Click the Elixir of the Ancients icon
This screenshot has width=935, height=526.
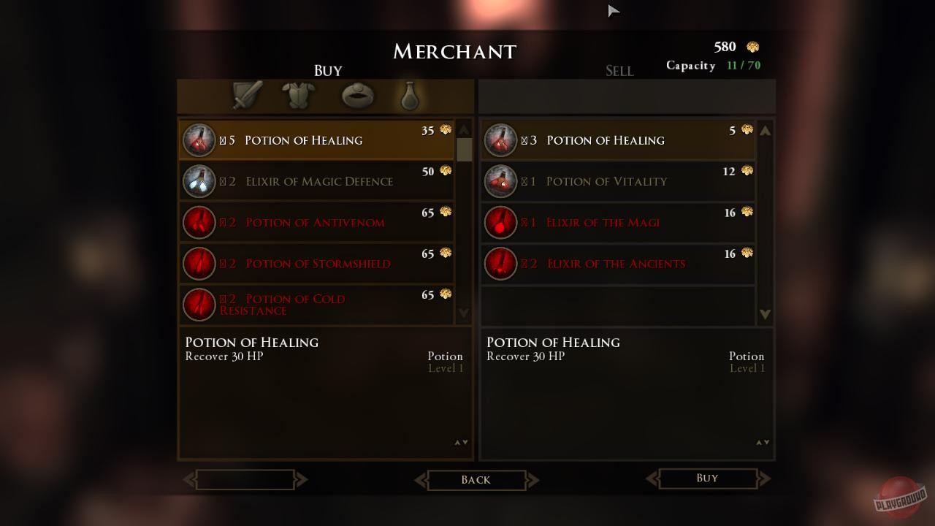point(500,264)
